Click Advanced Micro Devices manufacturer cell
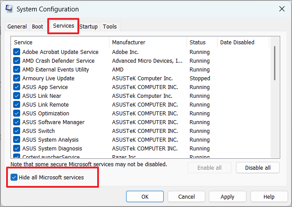The image size is (292, 207). click(x=147, y=61)
